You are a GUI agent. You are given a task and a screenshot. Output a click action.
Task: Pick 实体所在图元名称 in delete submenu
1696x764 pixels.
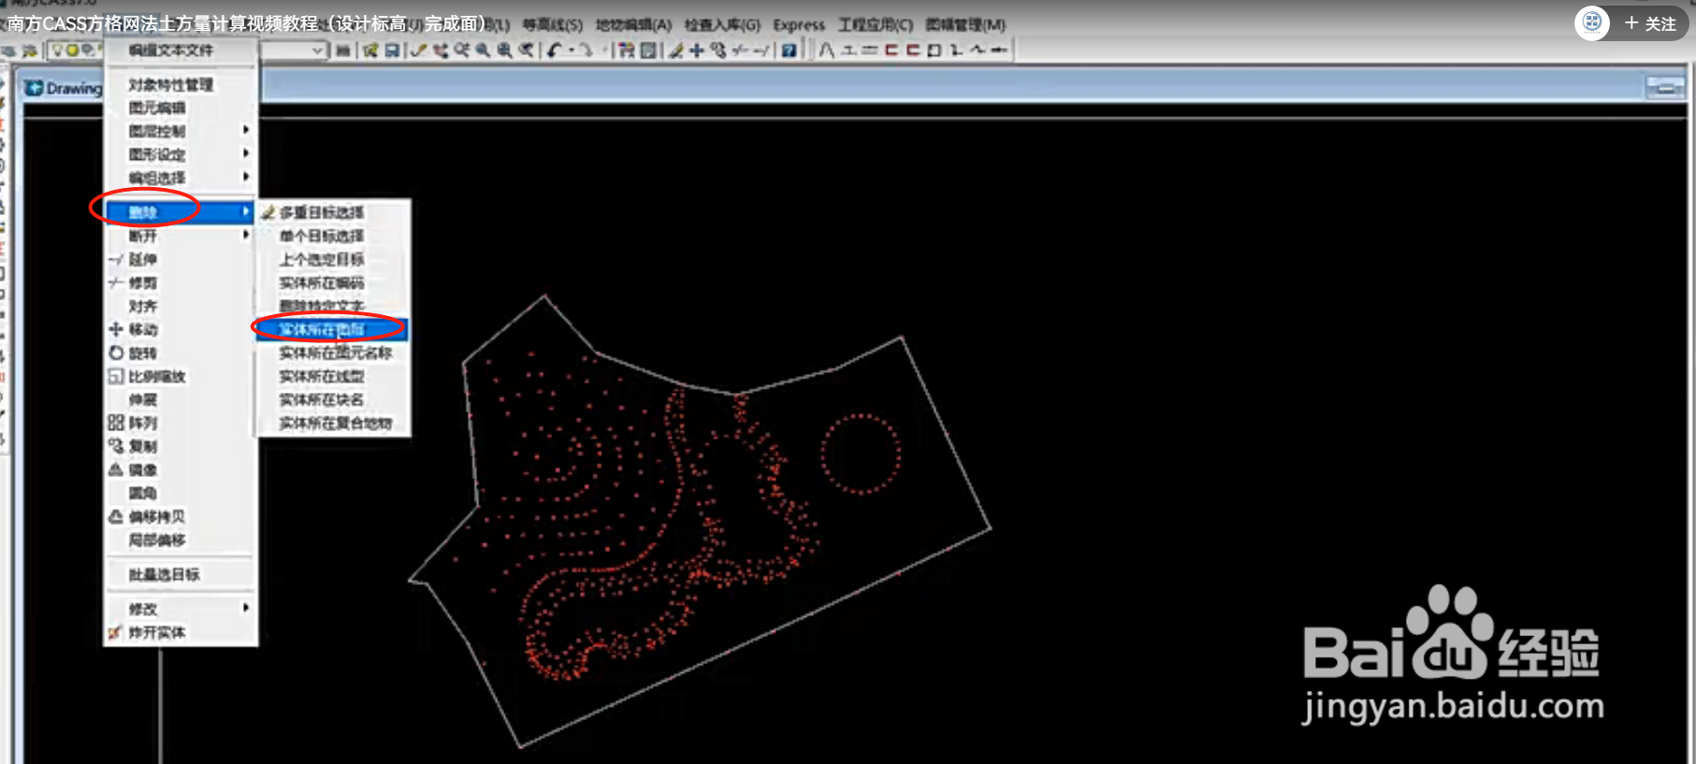[x=335, y=353]
